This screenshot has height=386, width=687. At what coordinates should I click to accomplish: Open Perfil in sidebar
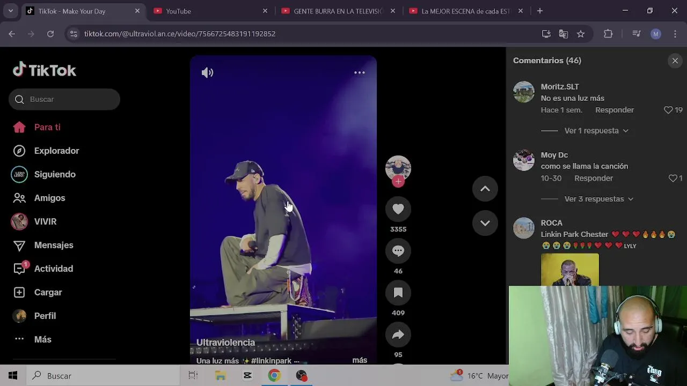click(45, 316)
